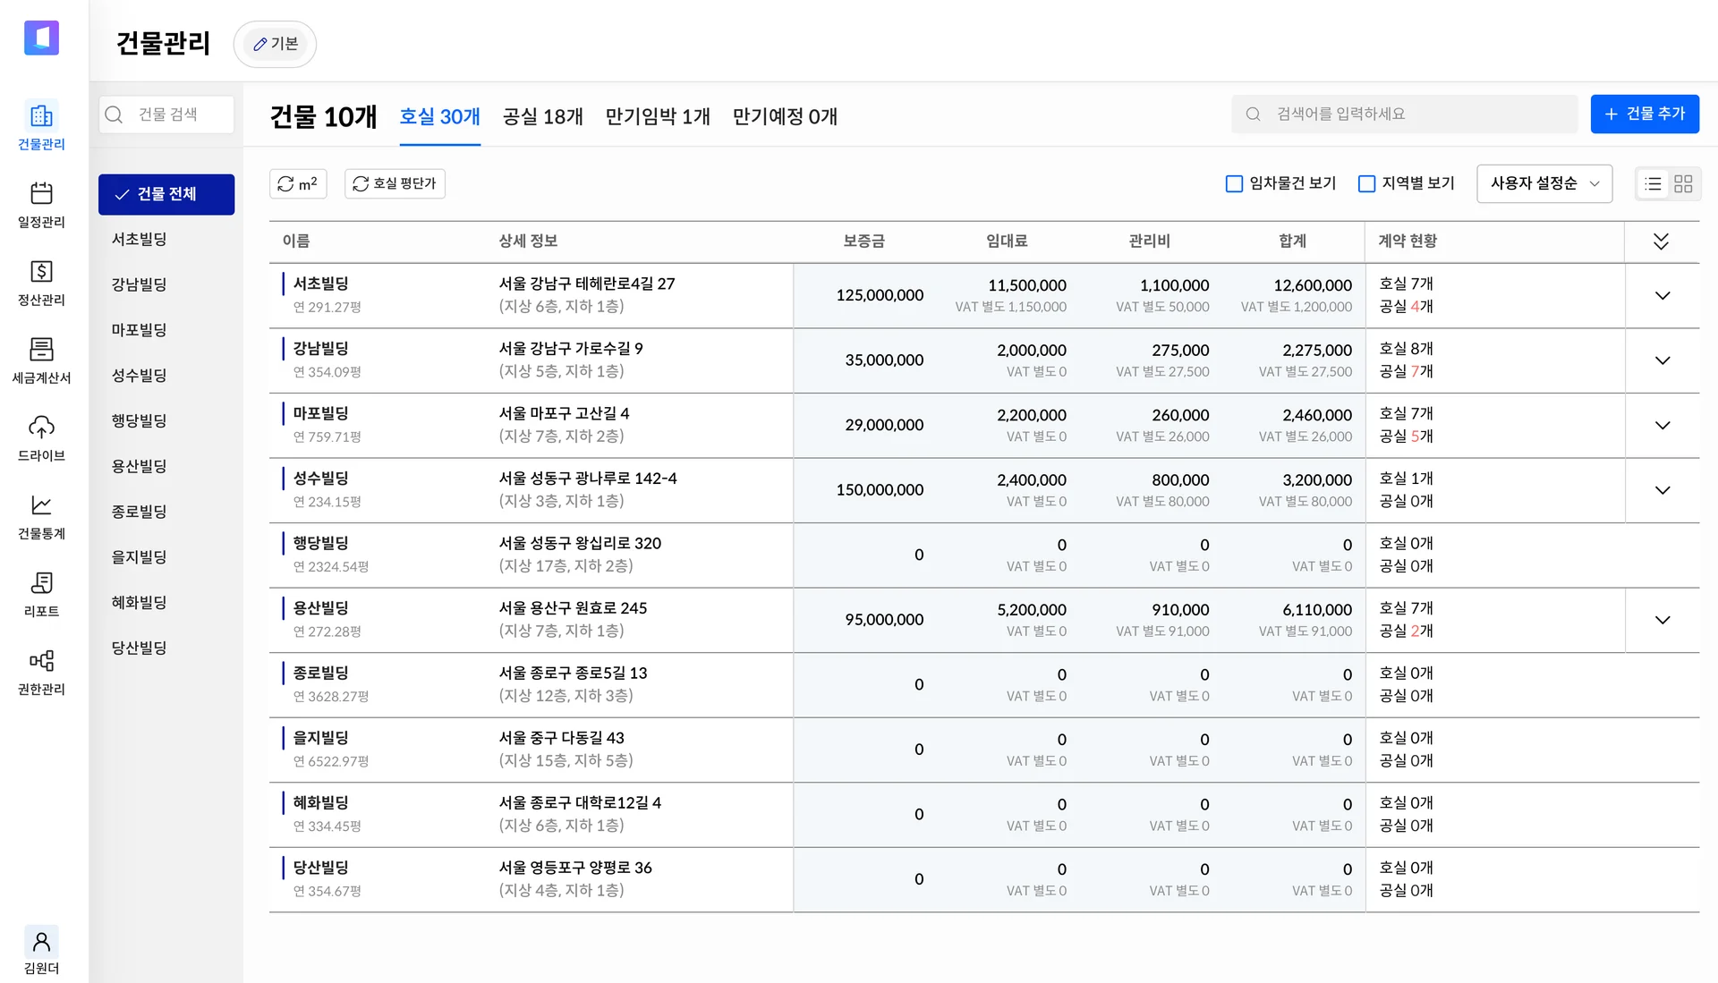Check the 지역별 보기 option

tap(1366, 183)
